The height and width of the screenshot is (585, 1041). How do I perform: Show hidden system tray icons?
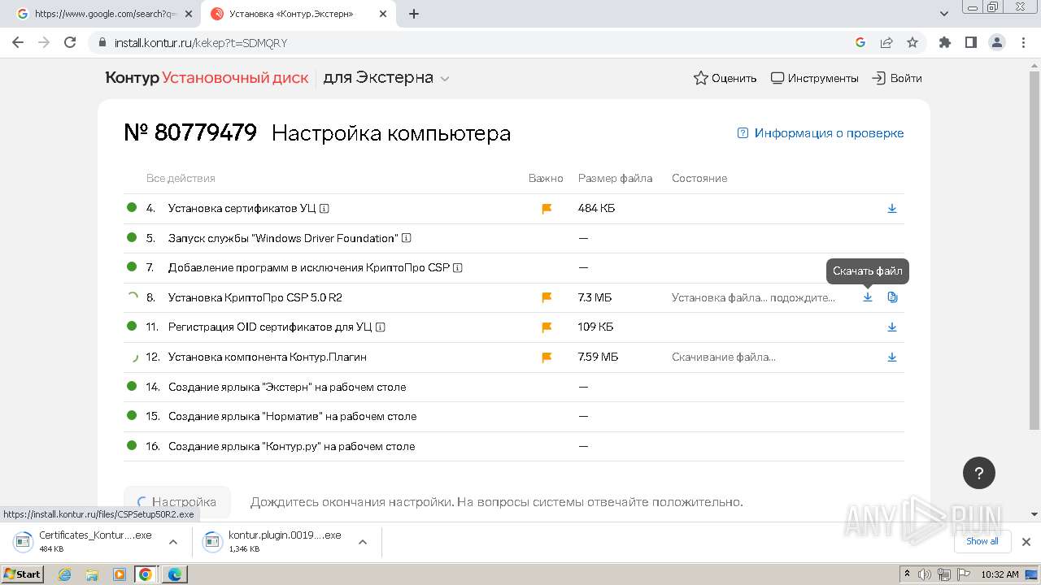[x=907, y=574]
